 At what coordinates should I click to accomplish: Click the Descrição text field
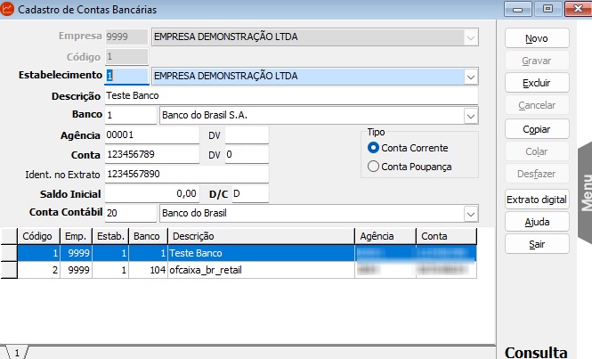point(290,96)
